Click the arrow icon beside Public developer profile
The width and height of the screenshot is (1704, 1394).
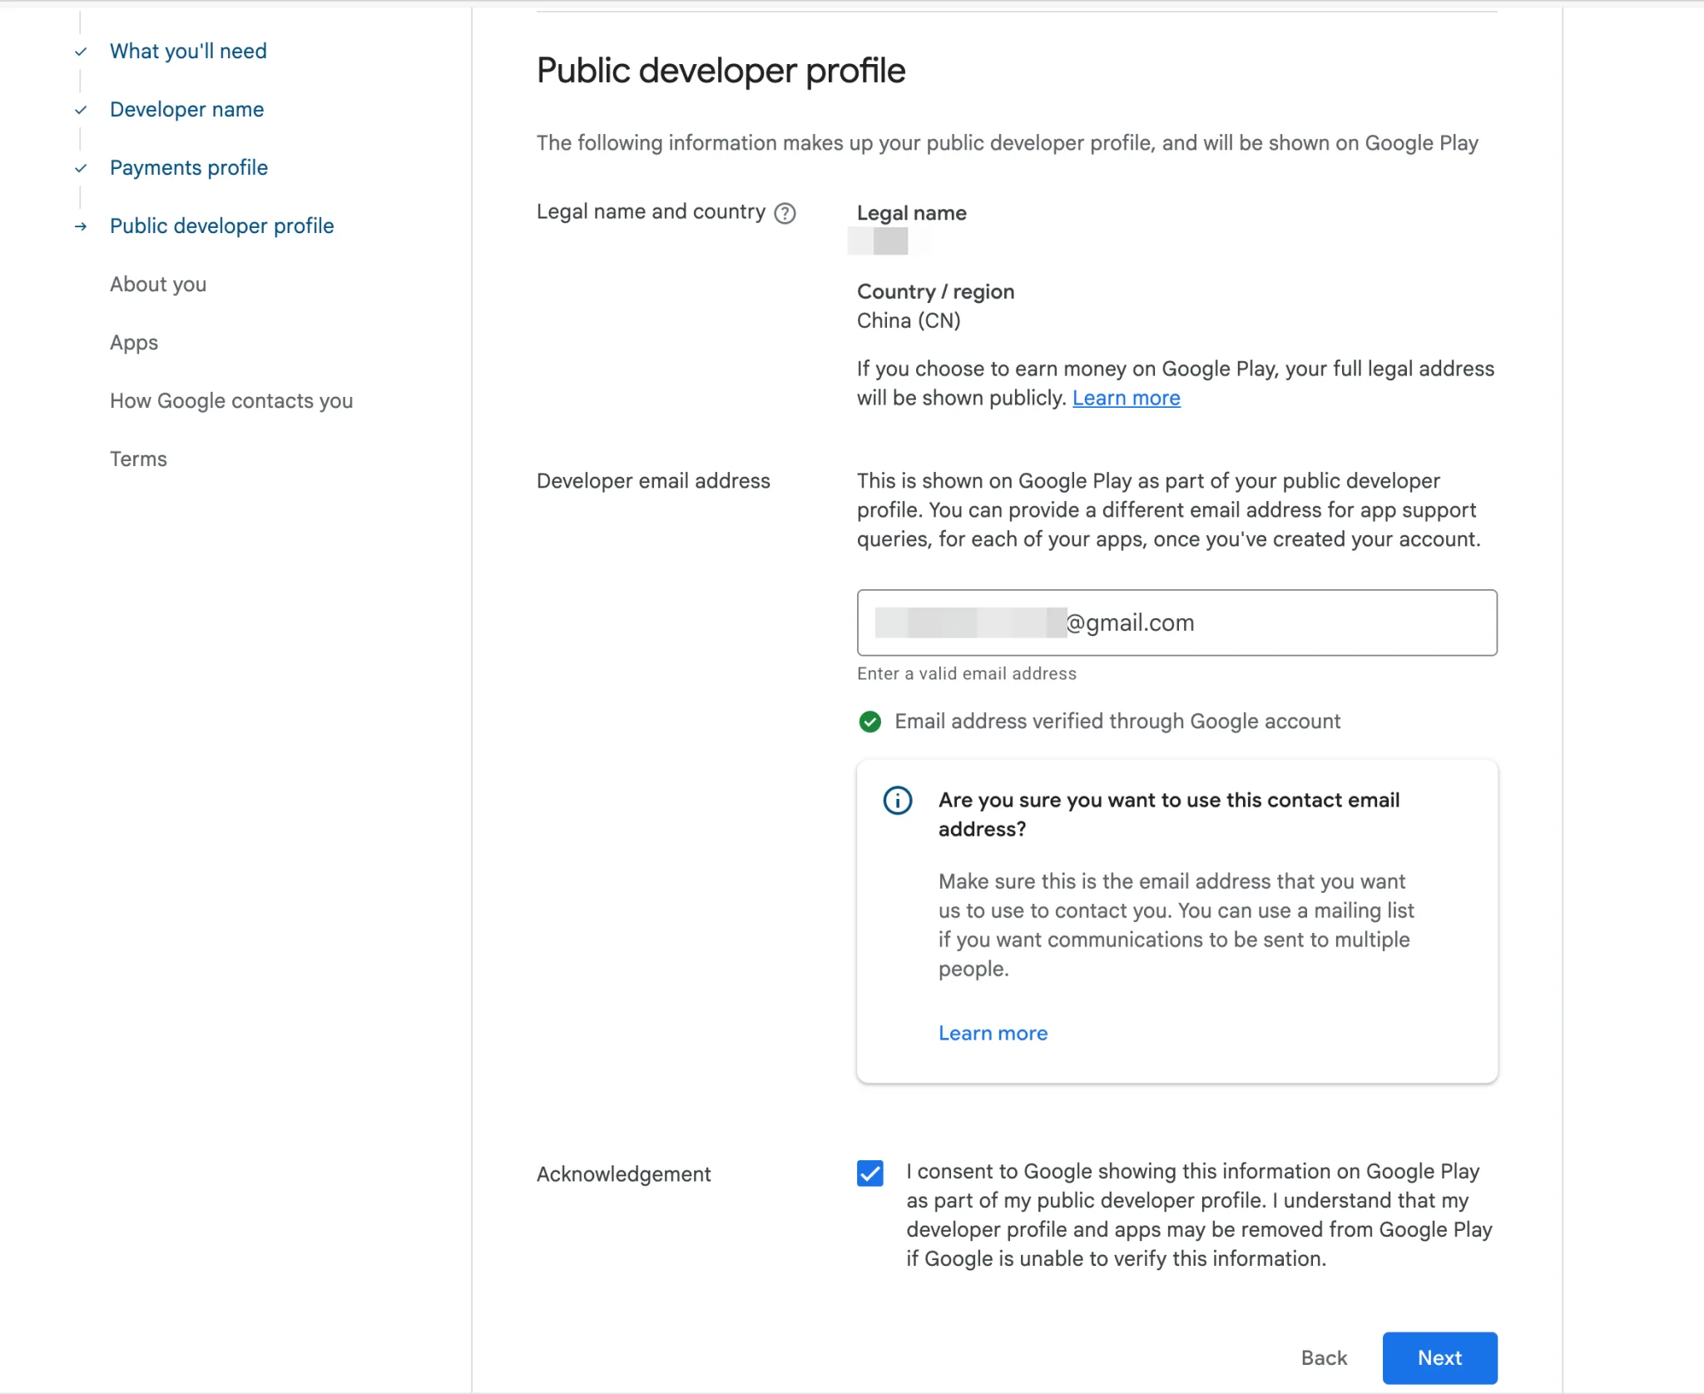[x=80, y=226]
